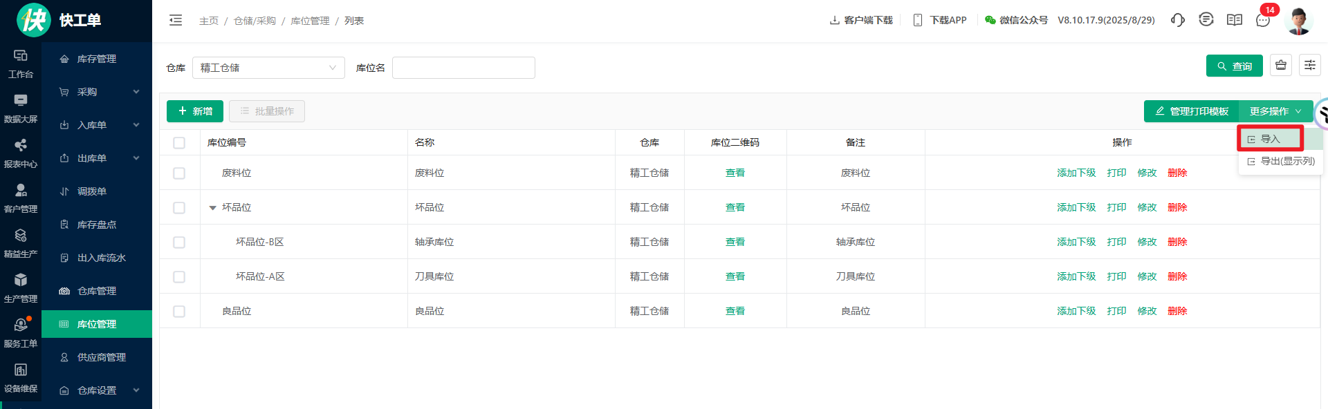Image resolution: width=1328 pixels, height=409 pixels.
Task: Click the column settings icon beside 查询
Action: pyautogui.click(x=1309, y=66)
